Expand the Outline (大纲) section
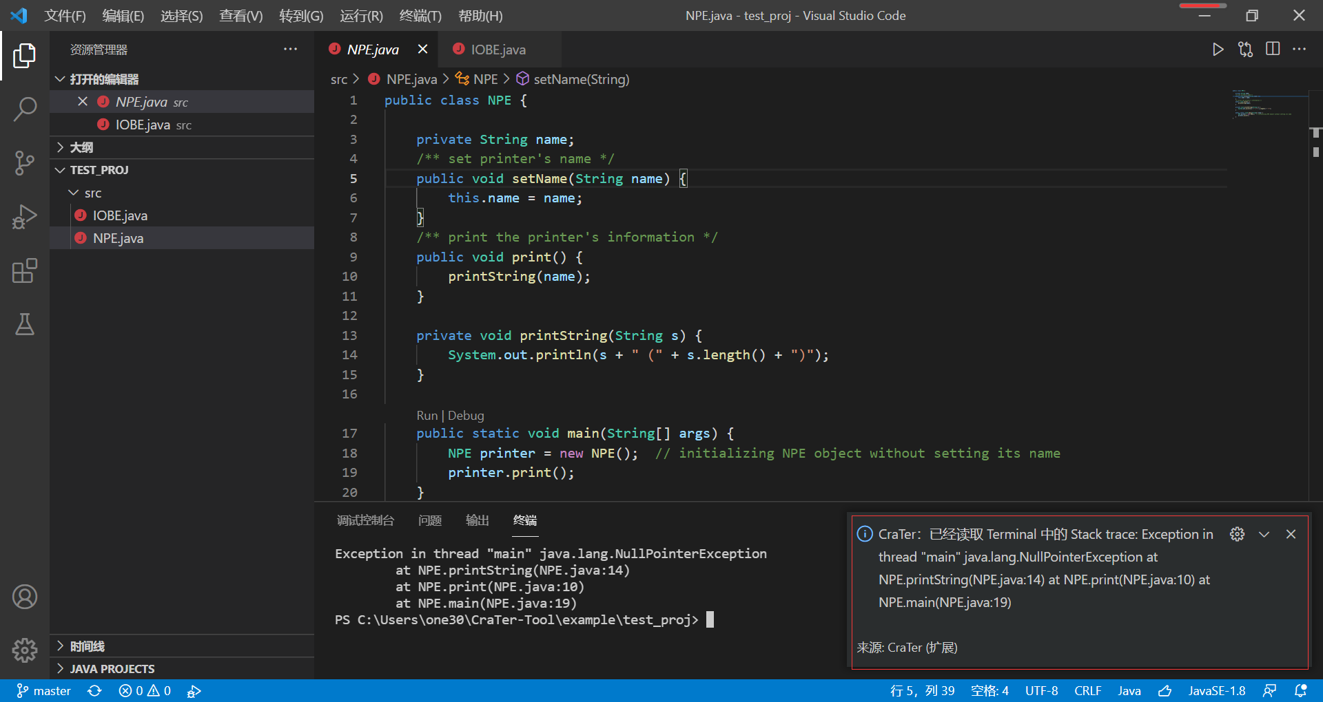This screenshot has height=702, width=1323. 60,147
